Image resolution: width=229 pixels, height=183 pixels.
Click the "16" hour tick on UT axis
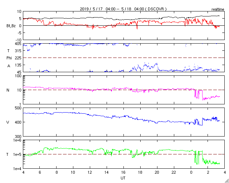(x=123, y=172)
